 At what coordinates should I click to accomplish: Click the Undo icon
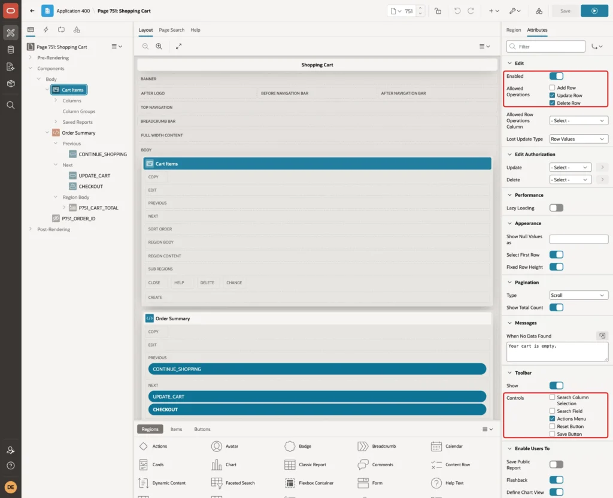click(457, 11)
